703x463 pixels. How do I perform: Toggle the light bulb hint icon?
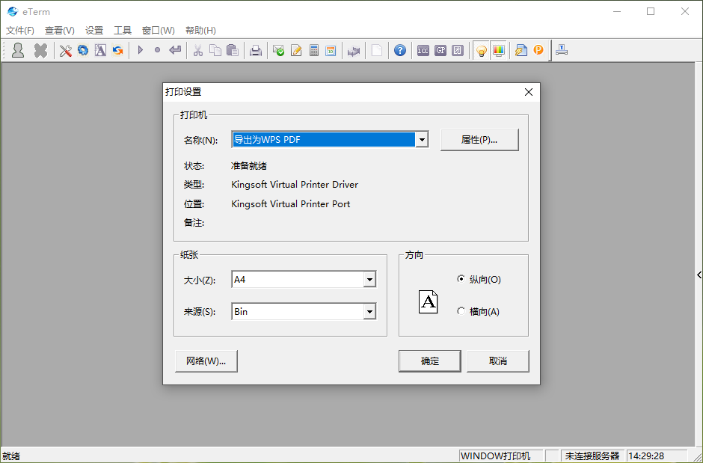tap(481, 51)
